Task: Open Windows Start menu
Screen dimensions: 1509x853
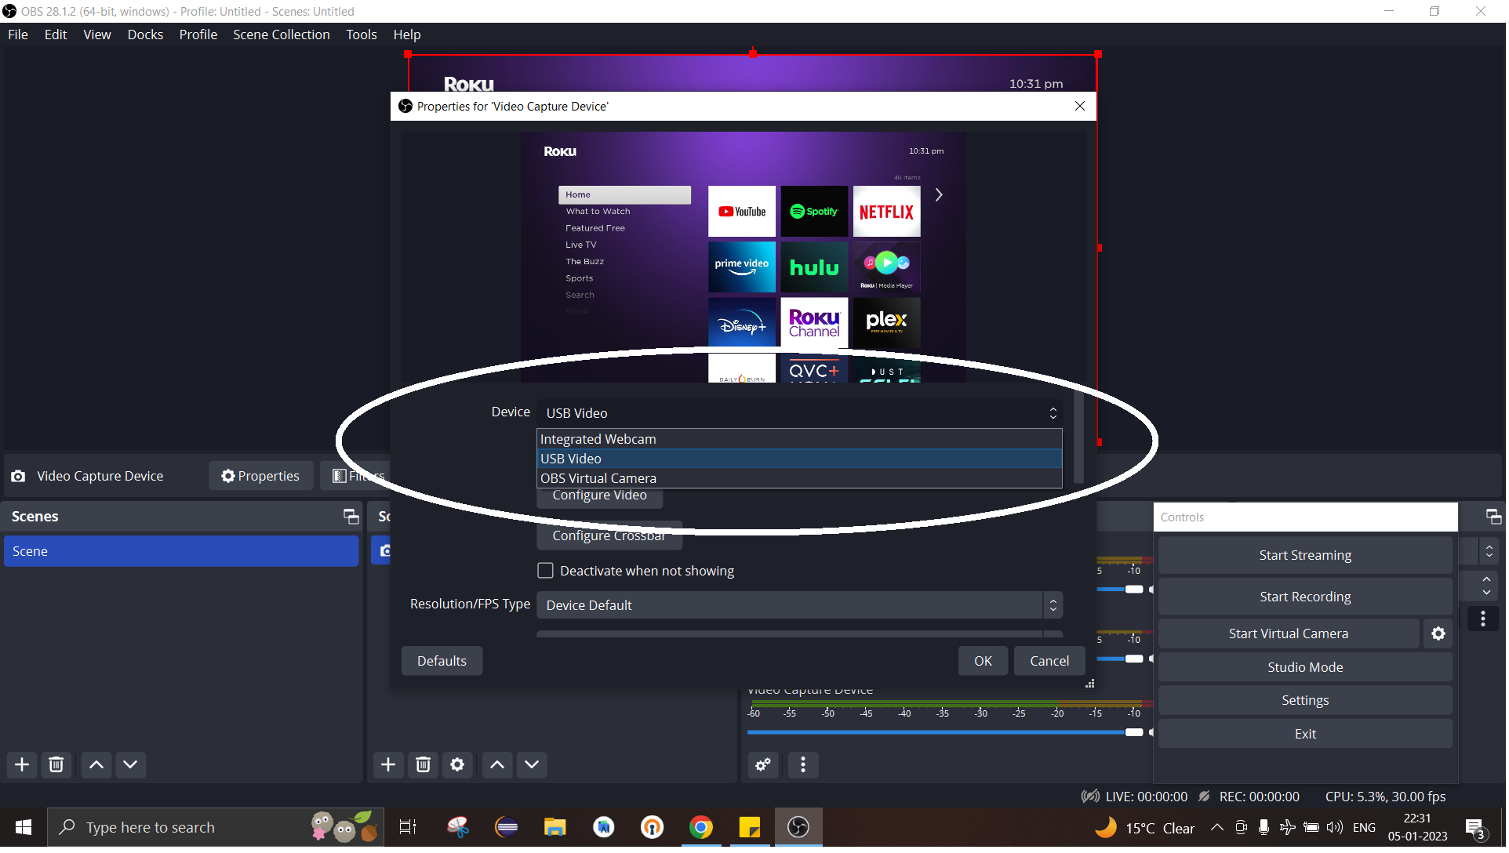Action: [24, 829]
